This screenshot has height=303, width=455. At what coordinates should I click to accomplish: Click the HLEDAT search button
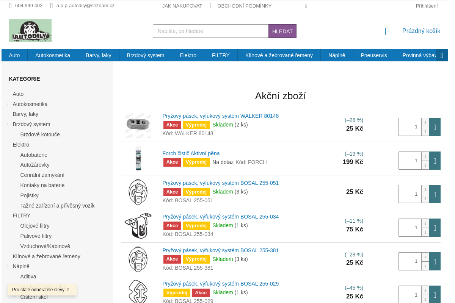tap(282, 31)
